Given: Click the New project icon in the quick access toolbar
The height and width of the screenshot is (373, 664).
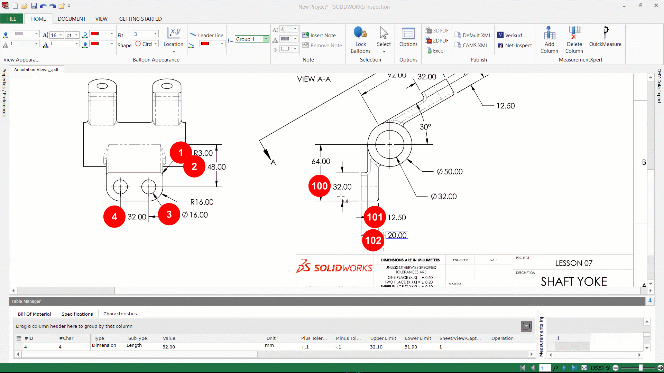Looking at the screenshot, I should [15, 6].
